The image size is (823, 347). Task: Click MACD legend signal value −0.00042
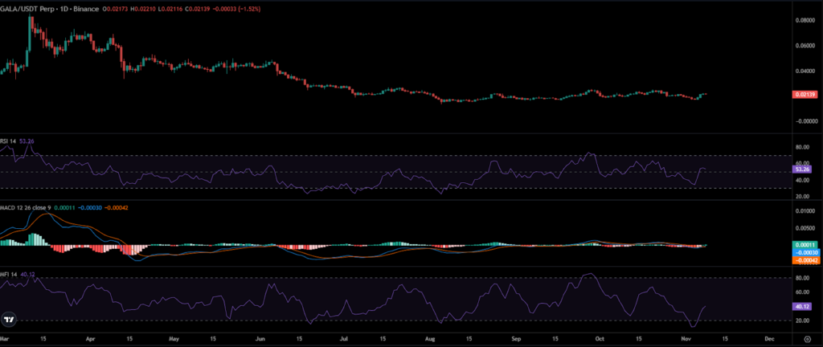point(117,207)
